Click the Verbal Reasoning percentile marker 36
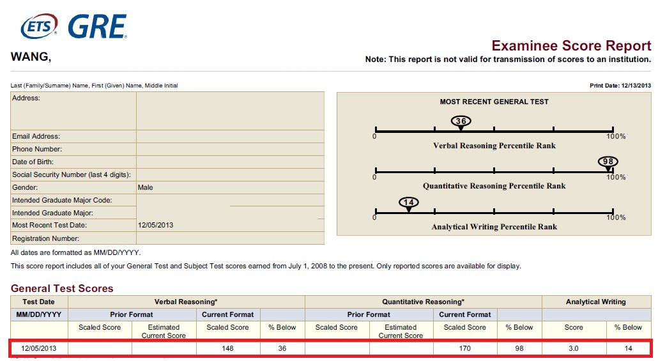Viewport: 658px width, 361px height. (x=461, y=121)
